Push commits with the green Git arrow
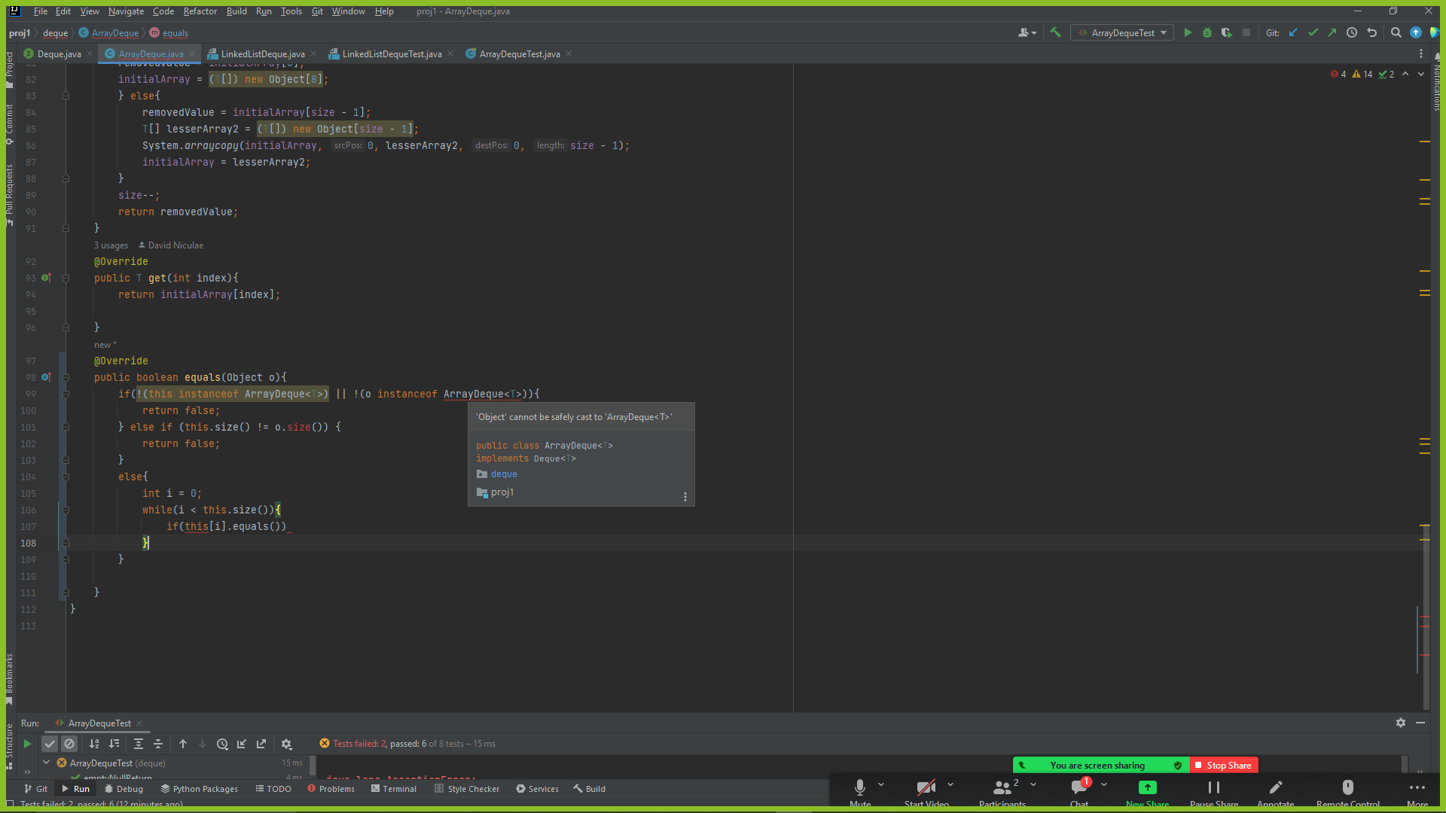This screenshot has height=813, width=1446. pyautogui.click(x=1332, y=32)
